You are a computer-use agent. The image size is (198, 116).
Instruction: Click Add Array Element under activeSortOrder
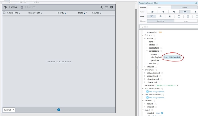(x=157, y=92)
